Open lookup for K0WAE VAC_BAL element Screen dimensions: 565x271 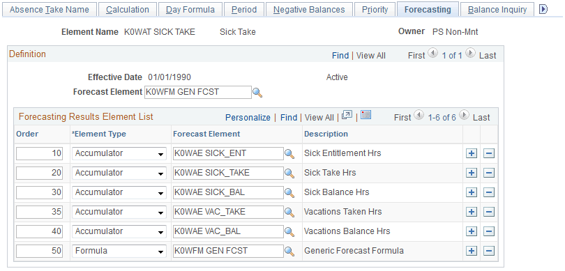pos(289,232)
